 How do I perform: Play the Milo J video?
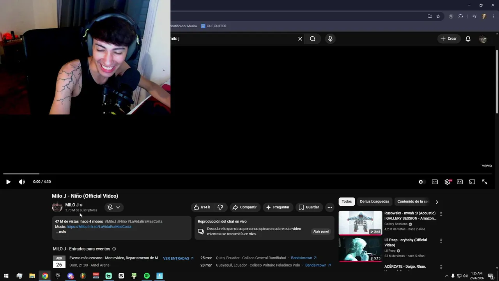click(x=8, y=182)
